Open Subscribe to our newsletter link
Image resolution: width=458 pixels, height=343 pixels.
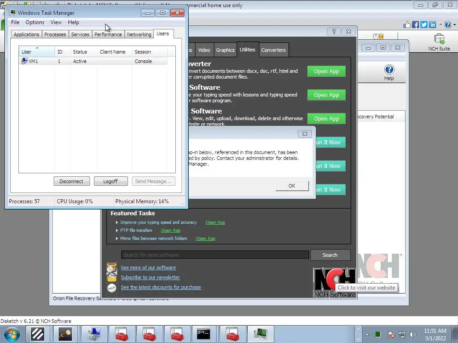click(150, 277)
